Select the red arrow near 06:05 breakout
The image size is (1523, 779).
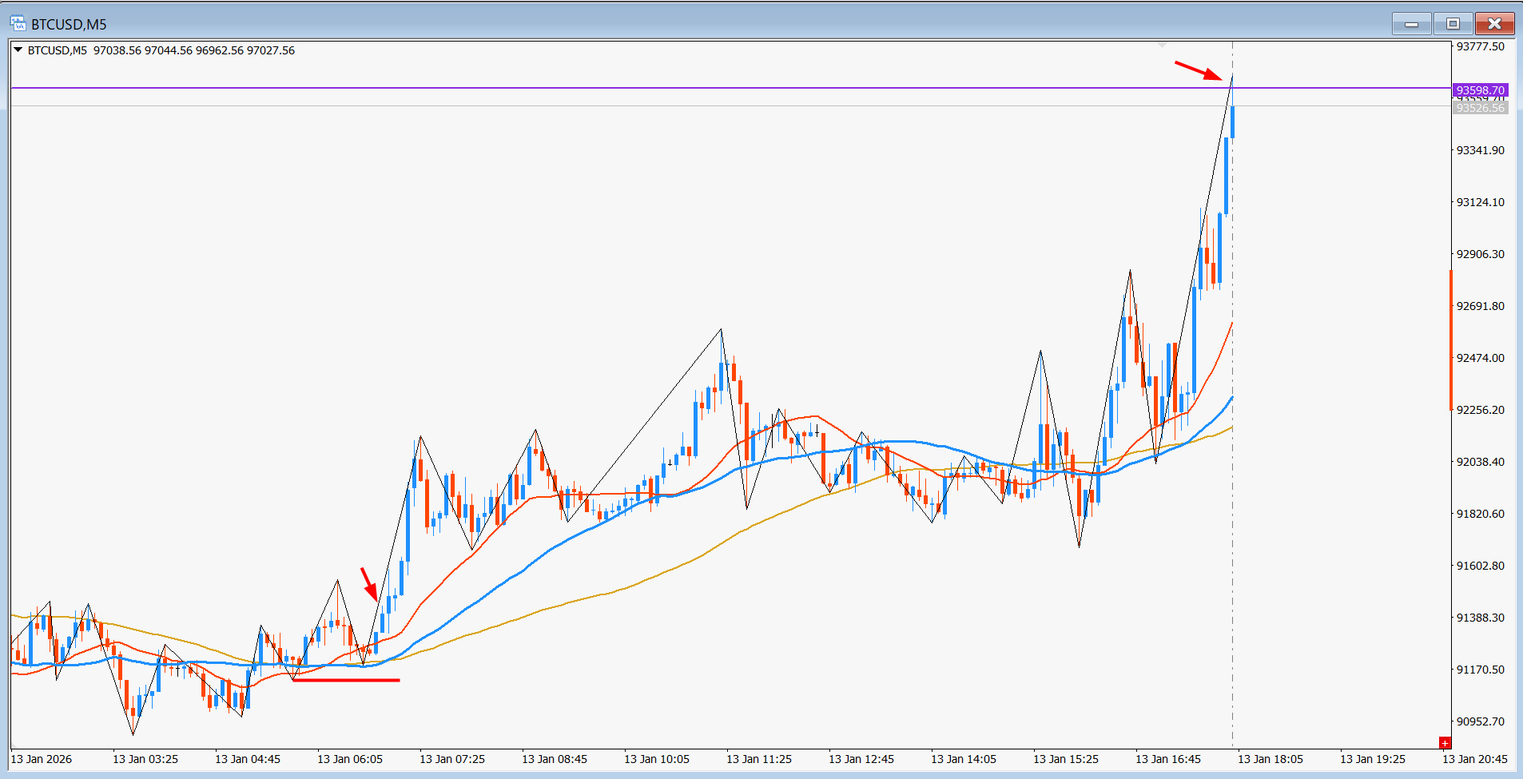point(368,584)
